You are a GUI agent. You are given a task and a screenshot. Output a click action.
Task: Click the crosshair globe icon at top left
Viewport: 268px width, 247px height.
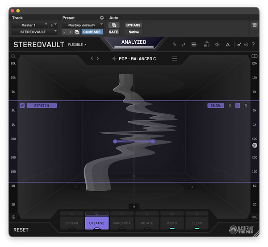[13, 56]
